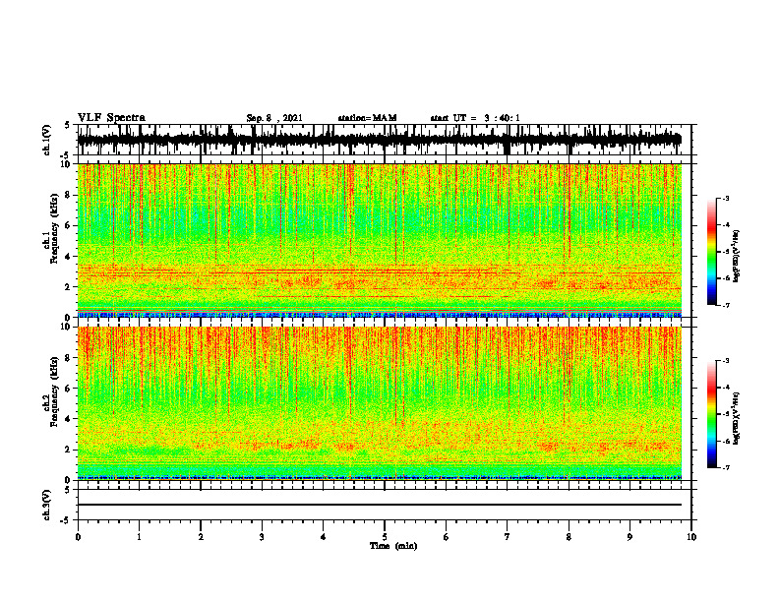Click the "2" kHz tick on ch.2 frequency axis
This screenshot has height=602, width=779.
pos(69,450)
